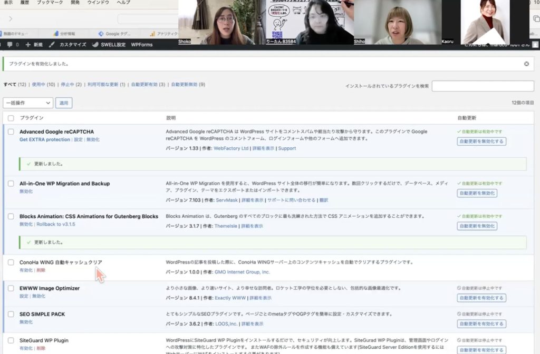Image resolution: width=540 pixels, height=354 pixels.
Task: Check the select-all plugins checkbox
Action: 11,118
